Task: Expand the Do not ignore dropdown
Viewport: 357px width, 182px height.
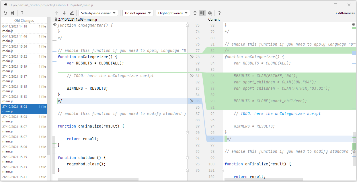Action: [138, 13]
